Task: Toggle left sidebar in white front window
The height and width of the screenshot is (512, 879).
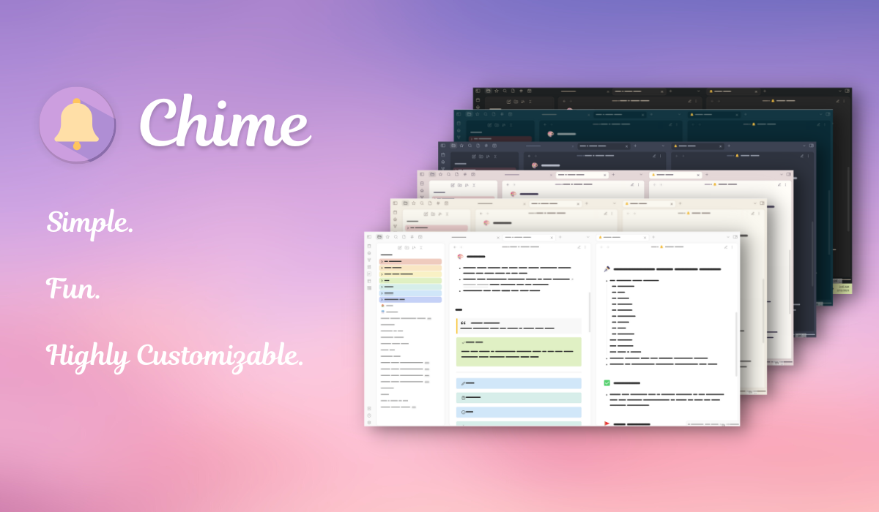Action: tap(369, 236)
